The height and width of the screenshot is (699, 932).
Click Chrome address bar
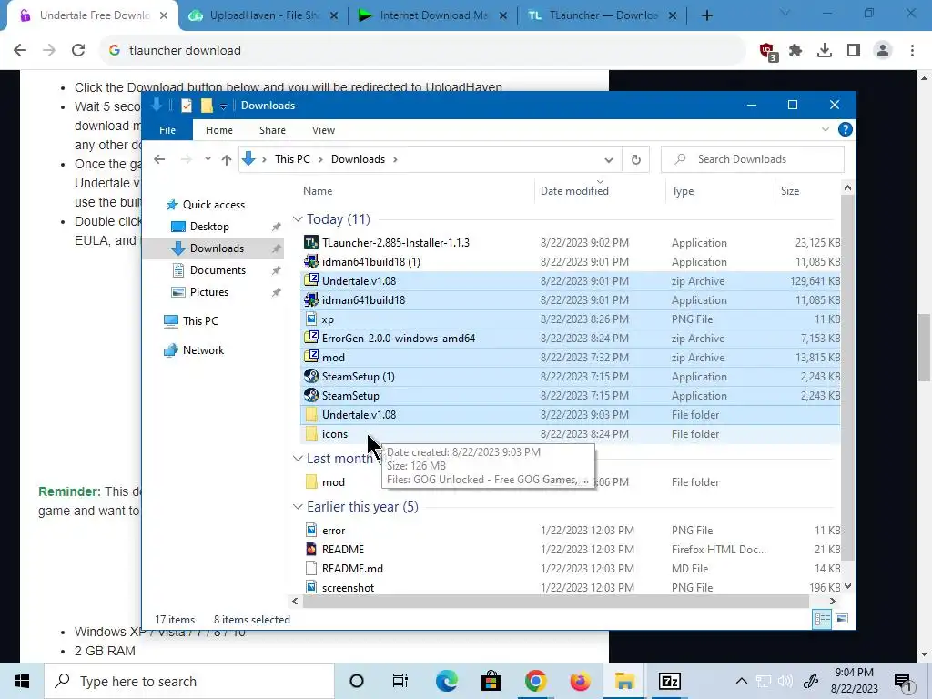422,51
